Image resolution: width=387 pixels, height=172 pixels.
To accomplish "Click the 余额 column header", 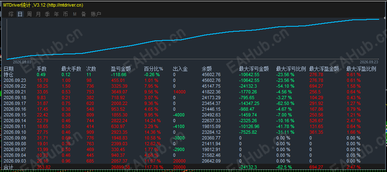I will click(207, 69).
